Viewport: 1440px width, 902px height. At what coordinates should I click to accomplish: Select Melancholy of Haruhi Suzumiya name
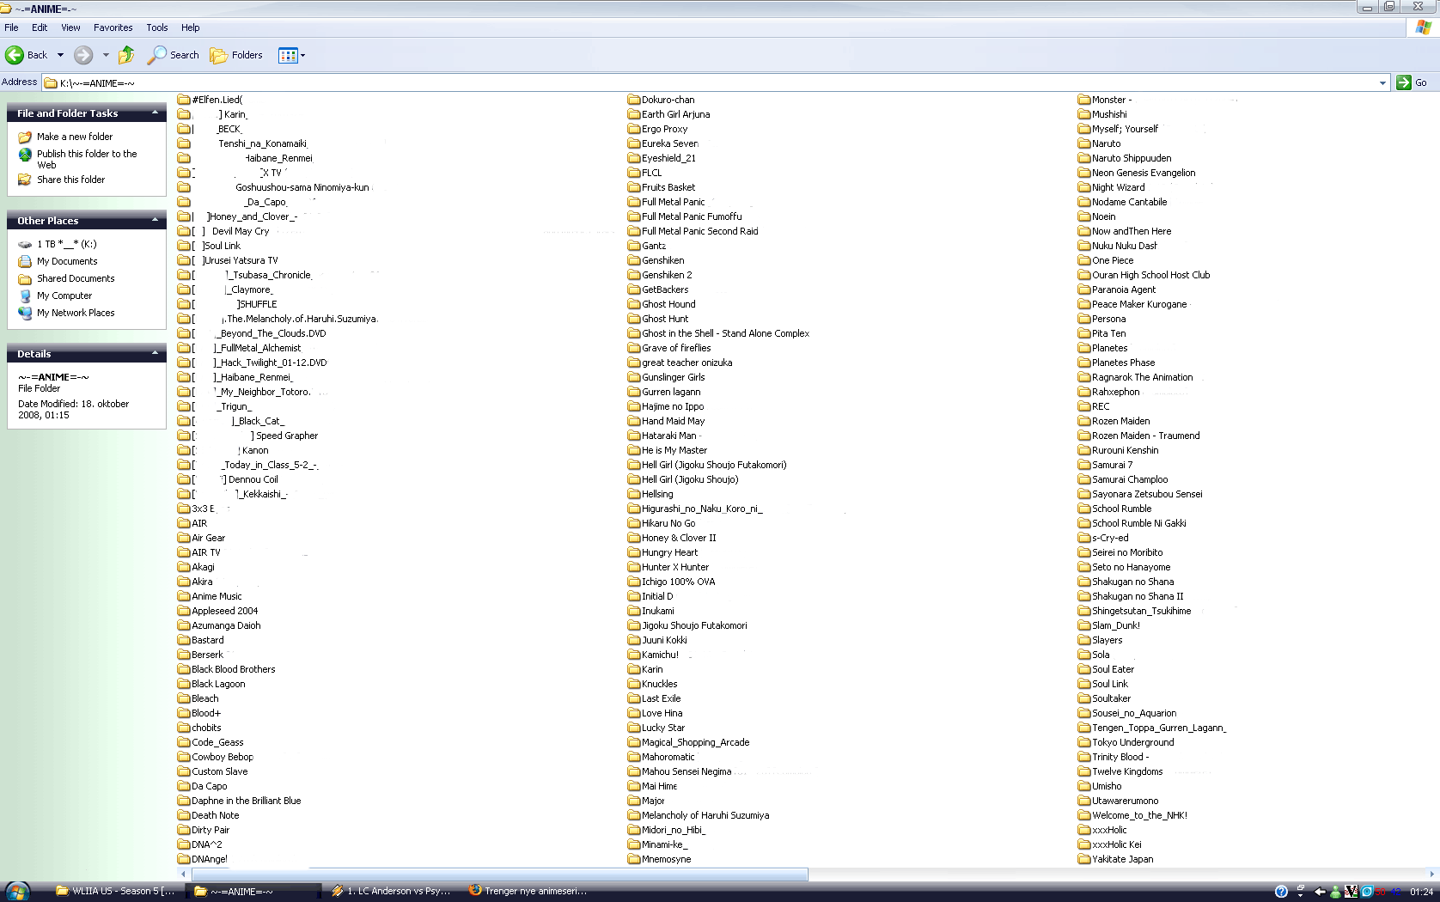[x=705, y=815]
